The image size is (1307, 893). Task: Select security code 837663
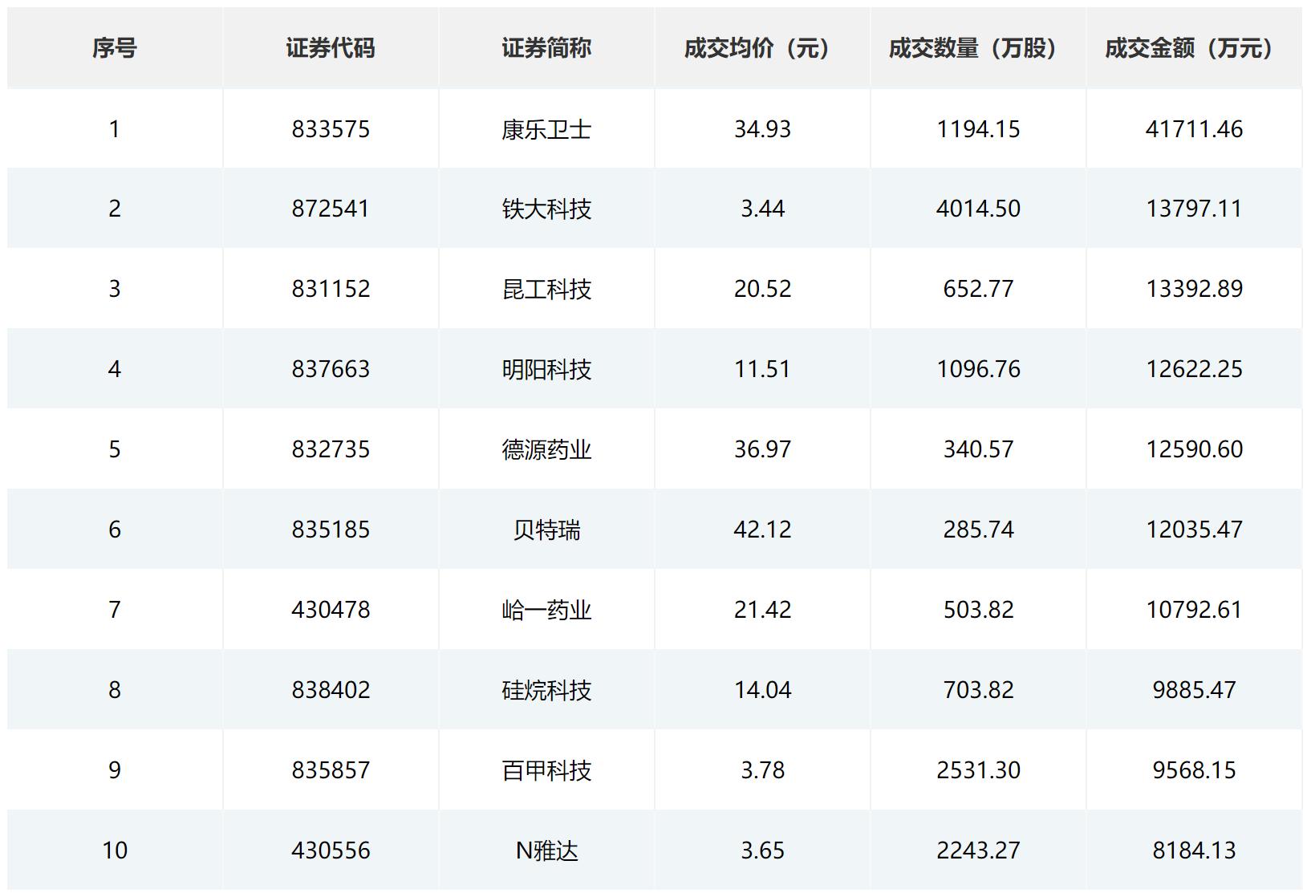pos(331,369)
